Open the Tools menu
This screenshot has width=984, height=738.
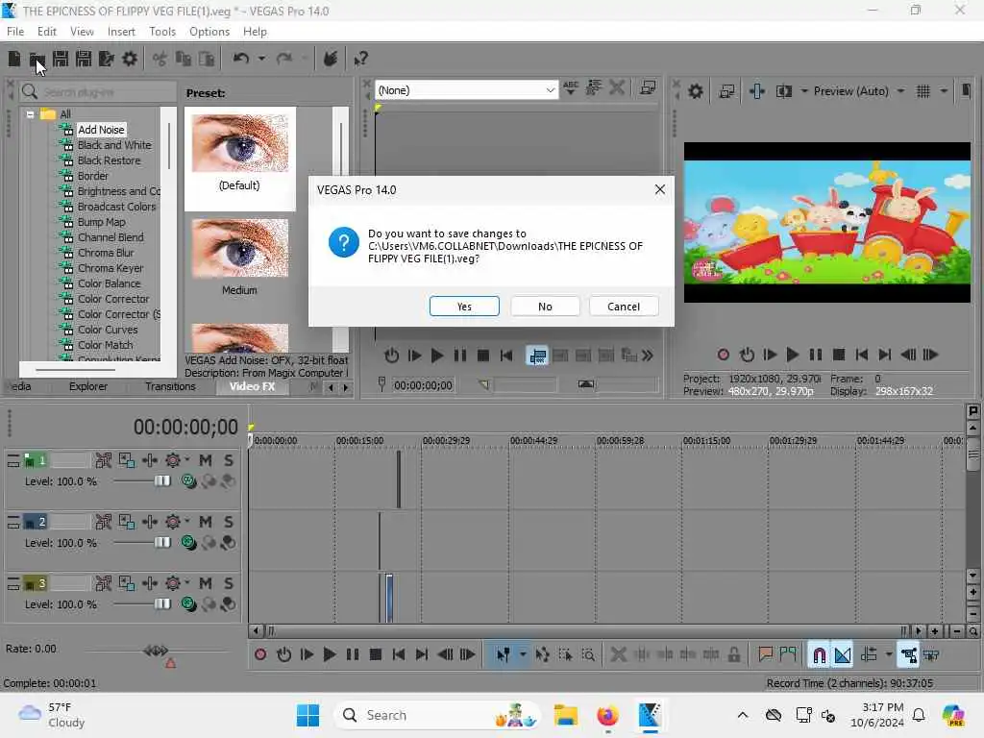162,32
